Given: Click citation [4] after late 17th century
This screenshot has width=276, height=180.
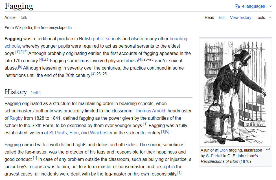Looking at the screenshot, I should 41,59.
